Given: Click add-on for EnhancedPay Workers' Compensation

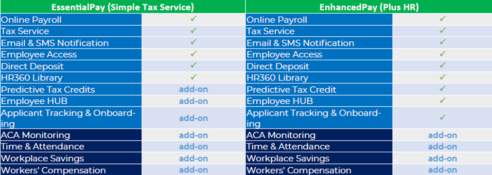Looking at the screenshot, I should [x=442, y=170].
